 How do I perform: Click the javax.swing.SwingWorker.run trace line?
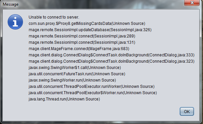[x=72, y=80]
